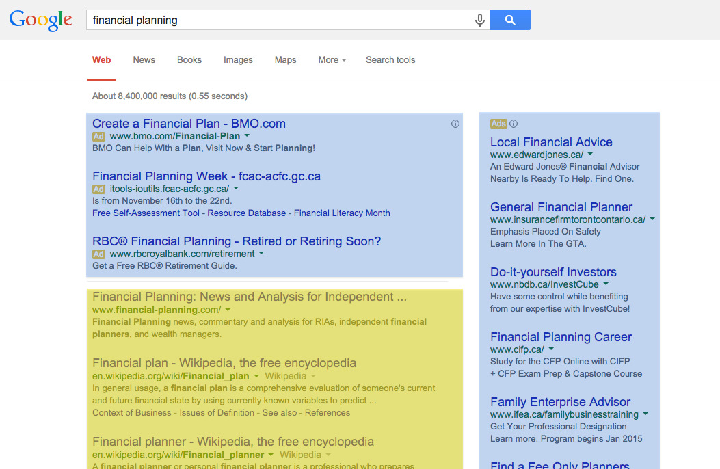This screenshot has height=469, width=720.
Task: Click 'Study for the CFP Online with CIFP' text
Action: (x=560, y=361)
